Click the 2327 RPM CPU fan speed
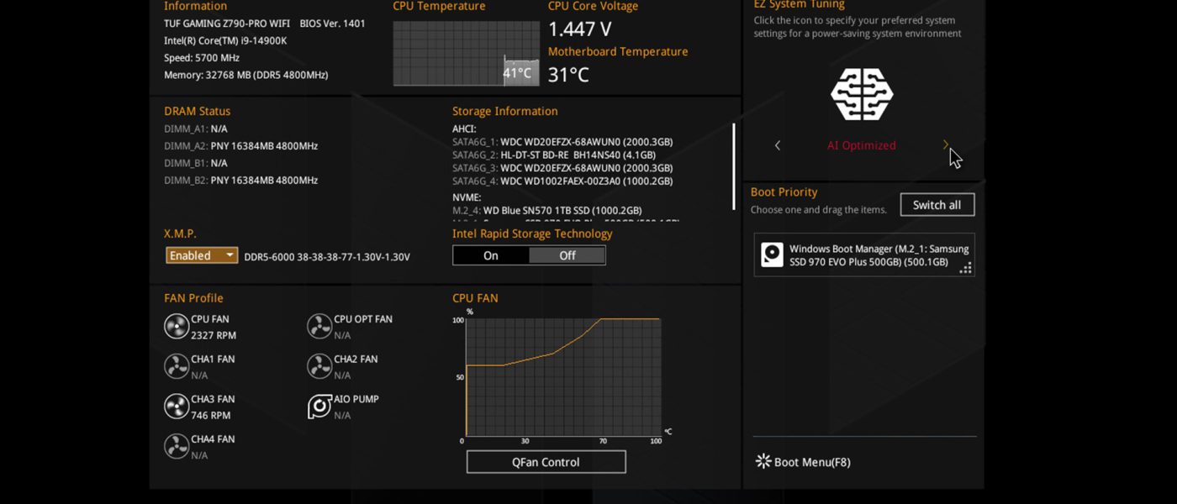This screenshot has height=504, width=1177. pos(214,335)
